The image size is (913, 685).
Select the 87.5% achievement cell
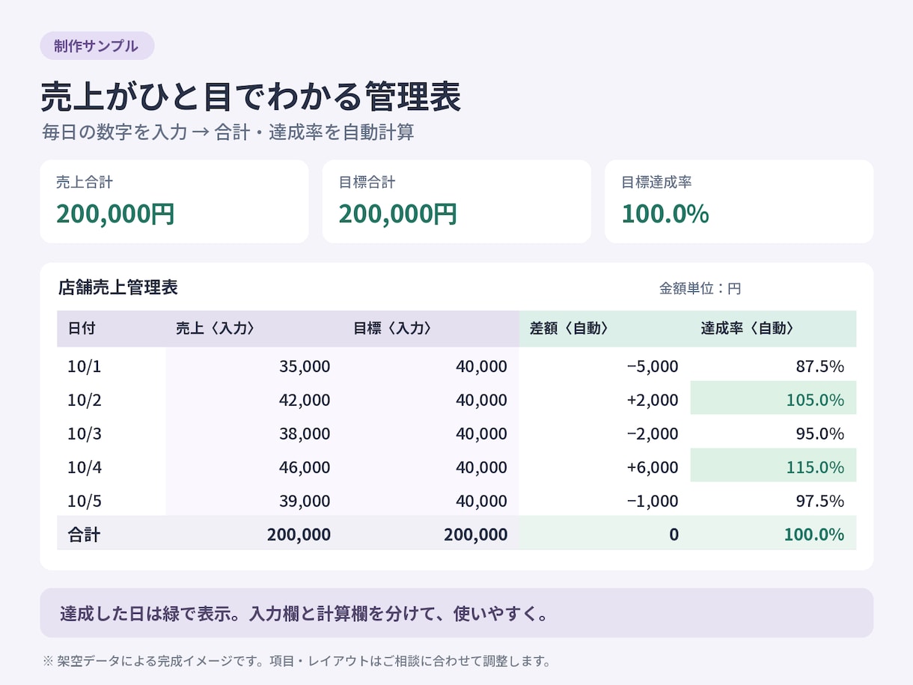point(773,366)
